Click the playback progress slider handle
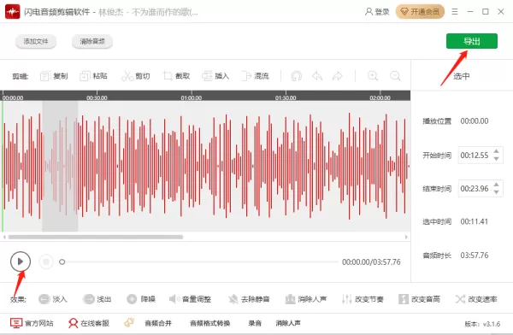The width and height of the screenshot is (513, 335). click(x=62, y=262)
